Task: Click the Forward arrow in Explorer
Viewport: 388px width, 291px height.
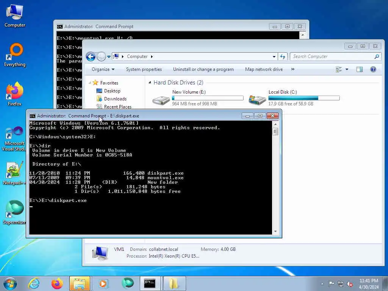Action: click(101, 57)
